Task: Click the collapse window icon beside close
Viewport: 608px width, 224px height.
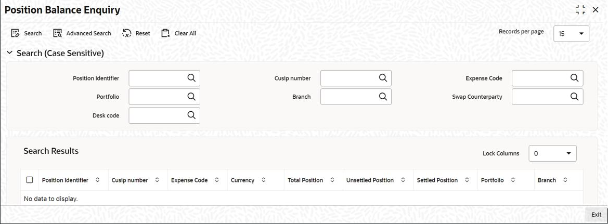Action: (580, 10)
